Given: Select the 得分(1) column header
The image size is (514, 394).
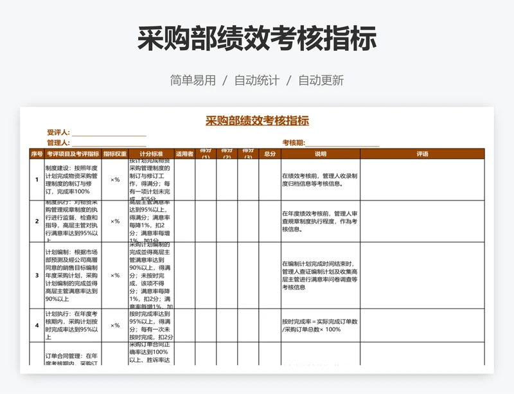Looking at the screenshot, I should (206, 154).
